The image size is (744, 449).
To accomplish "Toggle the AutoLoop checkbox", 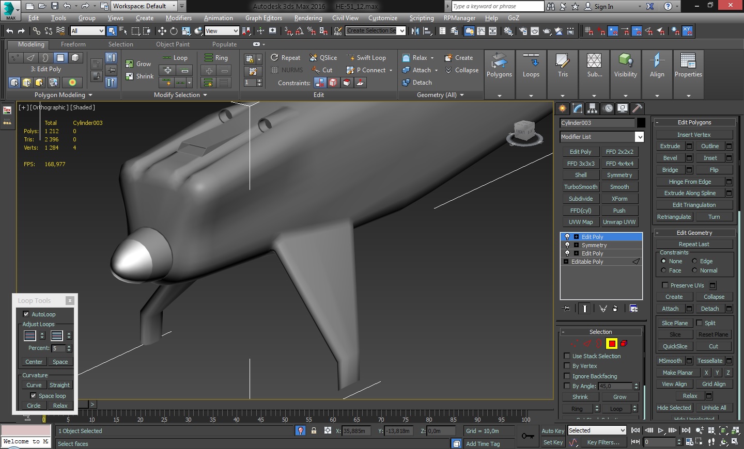I will pos(26,314).
